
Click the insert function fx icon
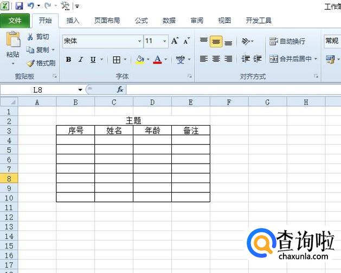(120, 89)
